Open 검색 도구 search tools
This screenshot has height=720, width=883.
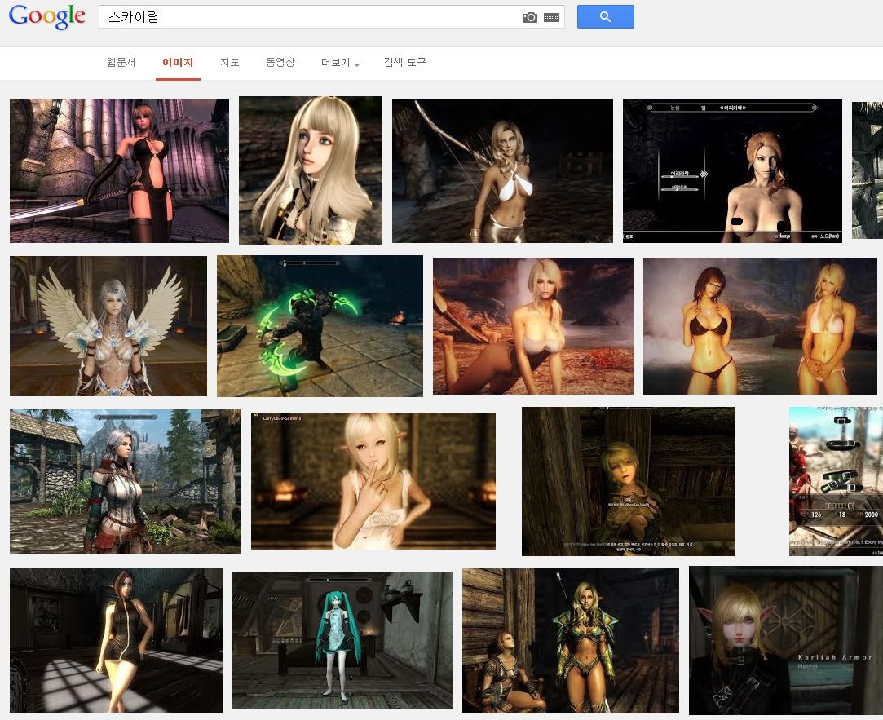(x=405, y=62)
